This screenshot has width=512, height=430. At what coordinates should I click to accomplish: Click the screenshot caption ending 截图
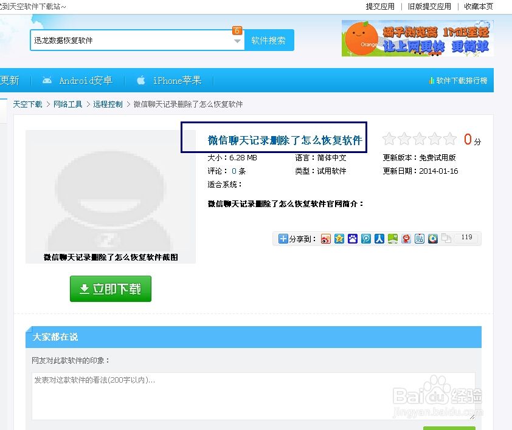pyautogui.click(x=111, y=257)
